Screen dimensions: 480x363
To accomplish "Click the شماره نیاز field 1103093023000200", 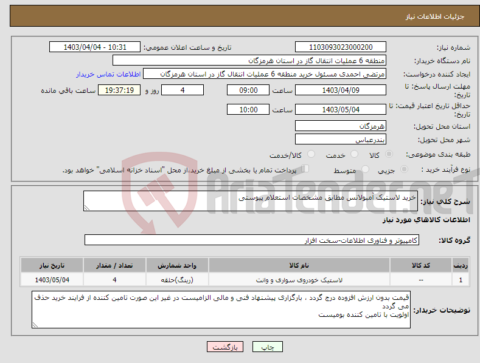I will point(341,47).
